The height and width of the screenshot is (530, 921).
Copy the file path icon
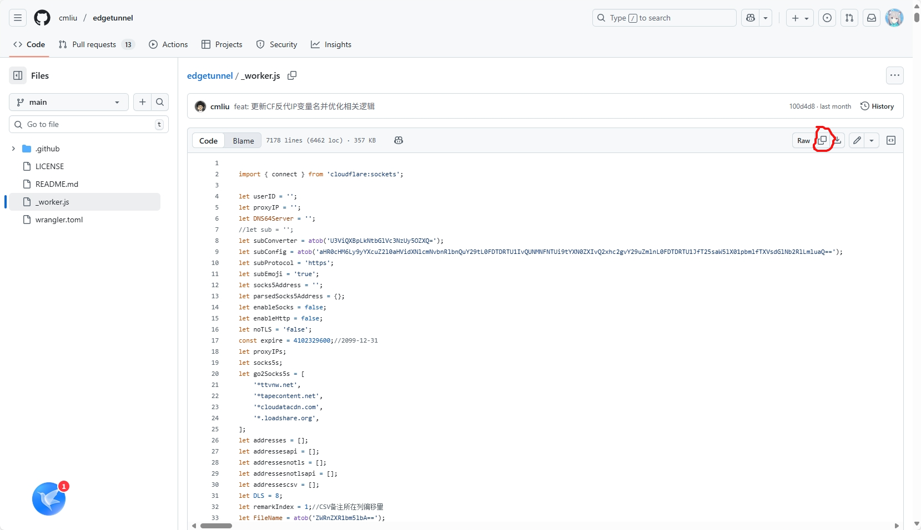tap(292, 75)
